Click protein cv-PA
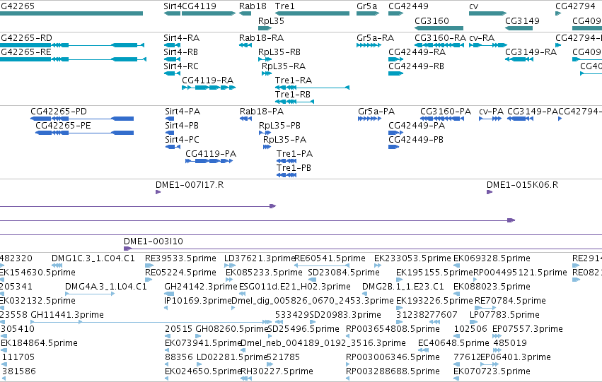This screenshot has width=602, height=382. (x=490, y=119)
